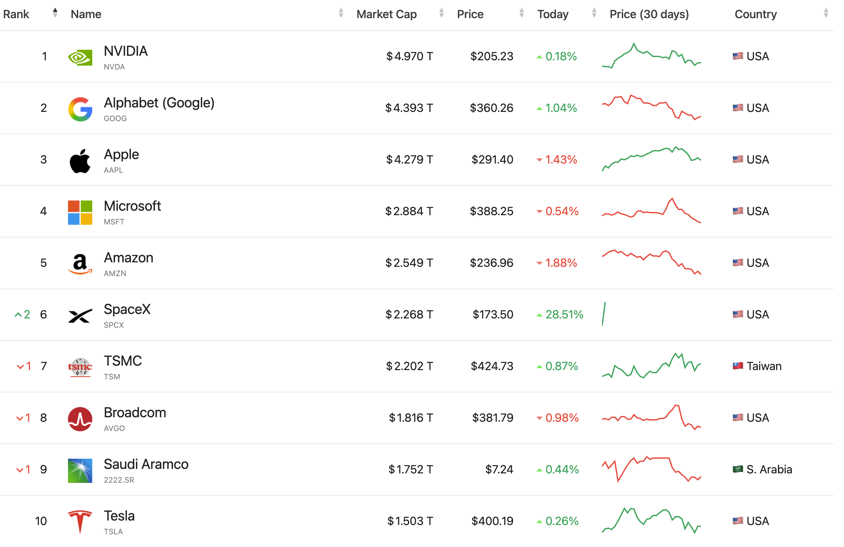Click the TSMC logo icon
The image size is (844, 547).
point(80,367)
